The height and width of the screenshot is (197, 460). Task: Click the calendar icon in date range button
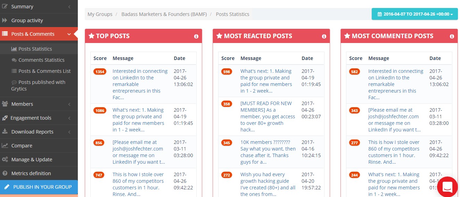click(380, 14)
